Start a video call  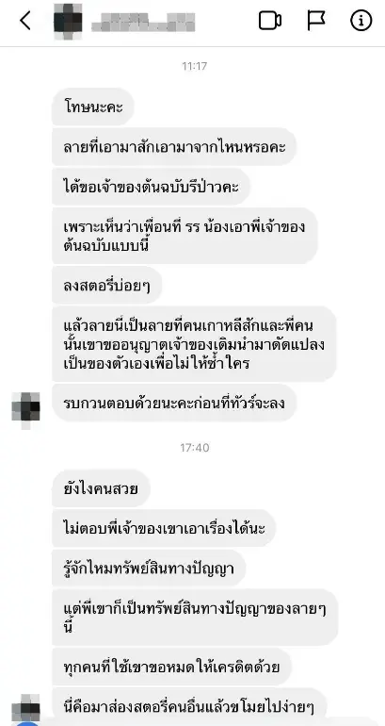tap(270, 21)
